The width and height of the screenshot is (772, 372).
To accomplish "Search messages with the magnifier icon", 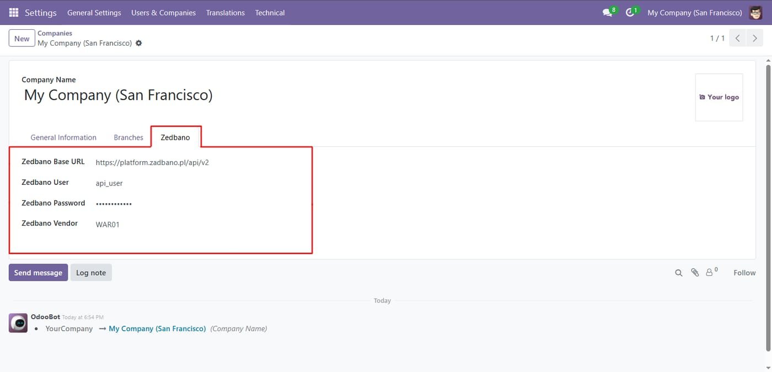I will pyautogui.click(x=679, y=272).
